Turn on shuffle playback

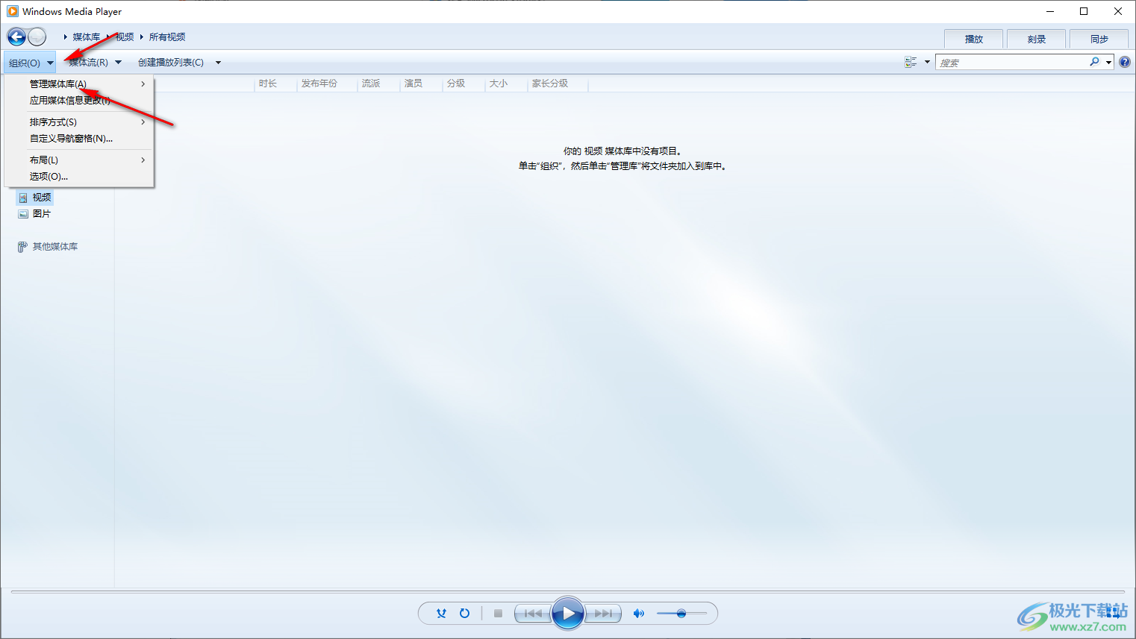[x=441, y=614]
